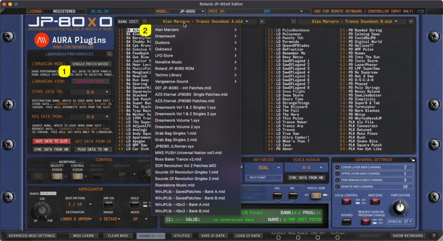Image resolution: width=443 pixels, height=241 pixels.
Task: Open help with the question mark icon
Action: coord(434,236)
